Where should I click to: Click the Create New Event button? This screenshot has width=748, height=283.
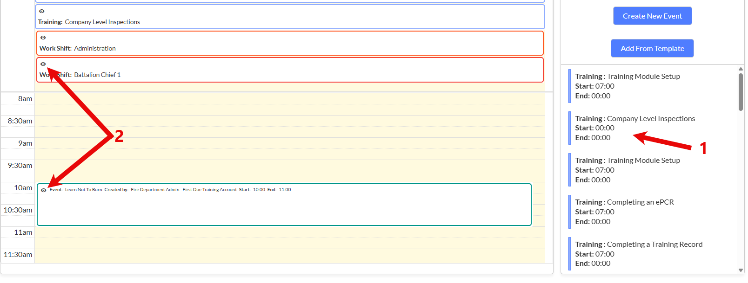coord(652,16)
